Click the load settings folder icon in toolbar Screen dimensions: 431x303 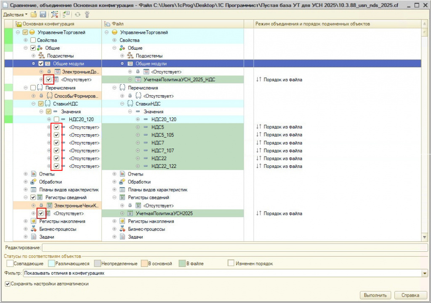click(34, 15)
